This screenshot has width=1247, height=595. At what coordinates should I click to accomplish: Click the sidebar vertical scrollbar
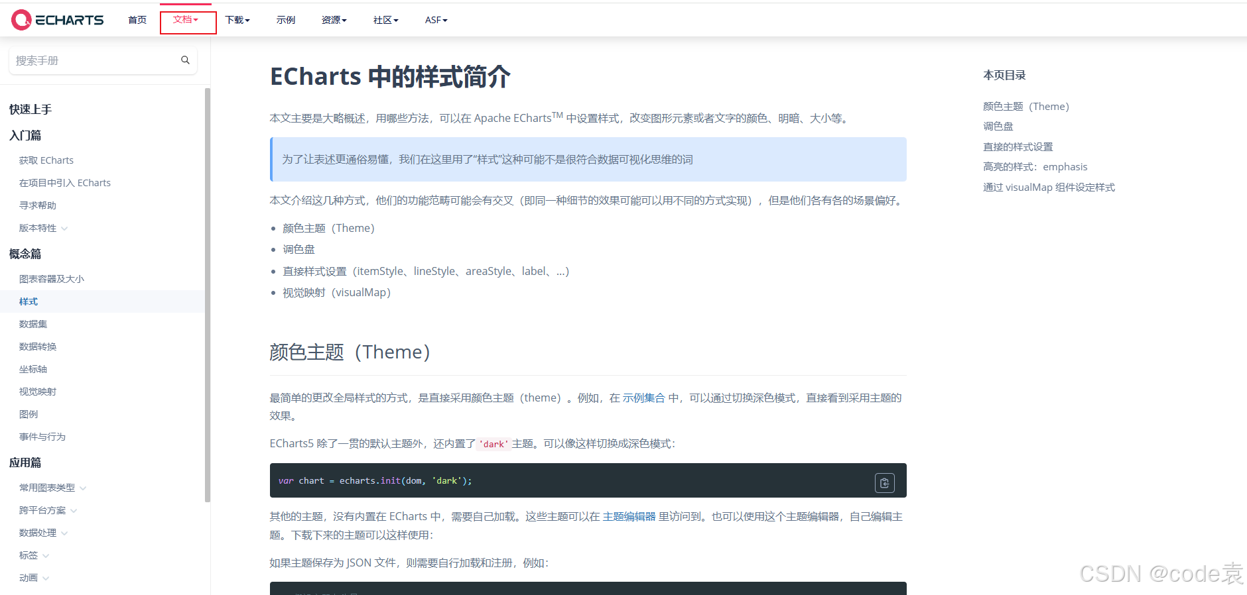point(208,295)
